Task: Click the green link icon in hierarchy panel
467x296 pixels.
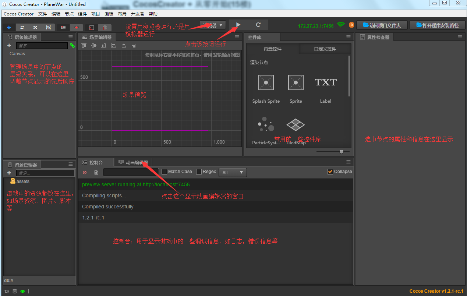Action: click(72, 46)
